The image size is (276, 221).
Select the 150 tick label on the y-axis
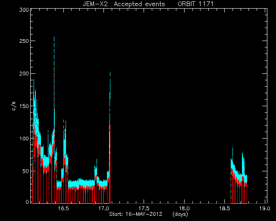[x=24, y=106]
